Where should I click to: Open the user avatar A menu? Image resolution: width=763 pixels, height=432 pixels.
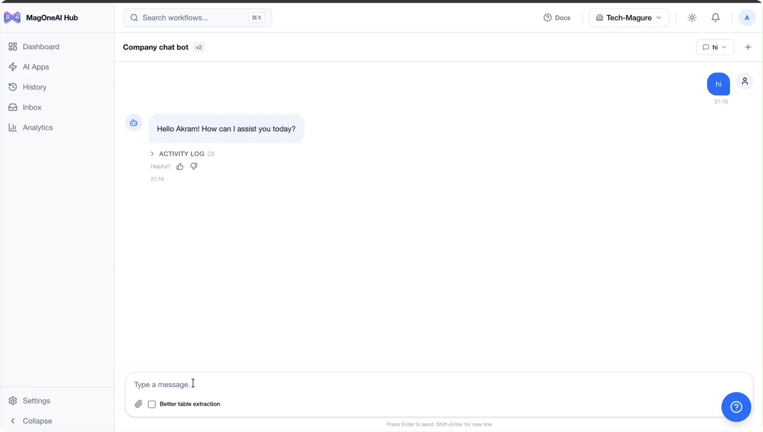click(x=747, y=18)
